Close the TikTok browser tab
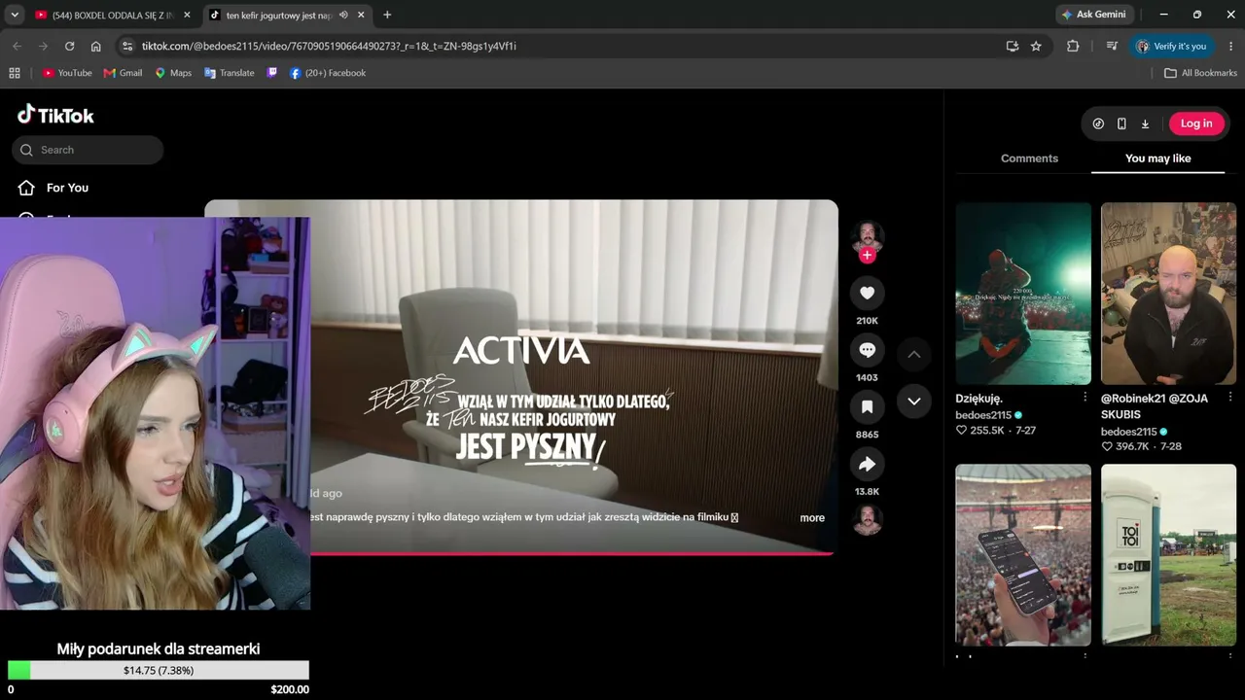Screen dimensions: 1245x700 361,15
